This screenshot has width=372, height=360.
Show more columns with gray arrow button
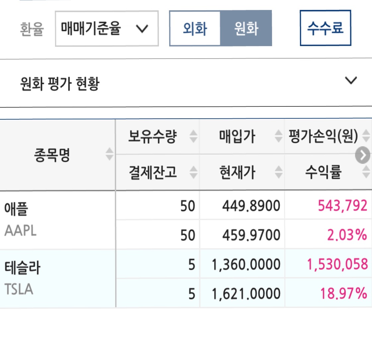pyautogui.click(x=362, y=155)
